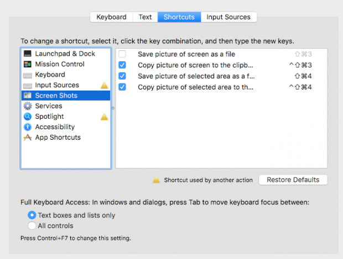Select Keyboard in the category list

tap(66, 75)
